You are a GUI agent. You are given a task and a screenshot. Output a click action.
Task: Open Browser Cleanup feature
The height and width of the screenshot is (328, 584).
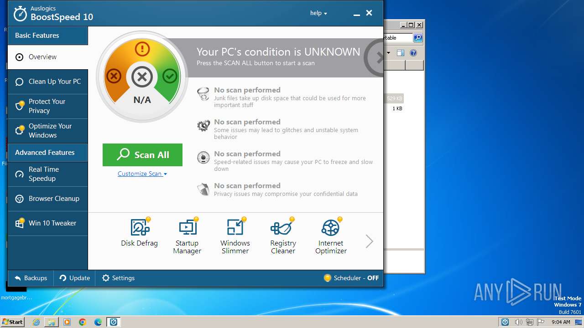click(x=48, y=199)
